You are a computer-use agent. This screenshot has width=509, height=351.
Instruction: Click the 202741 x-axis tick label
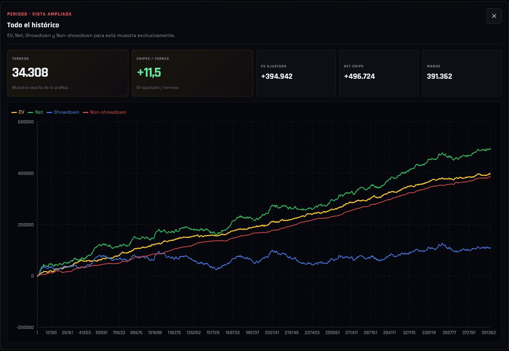[x=272, y=333]
